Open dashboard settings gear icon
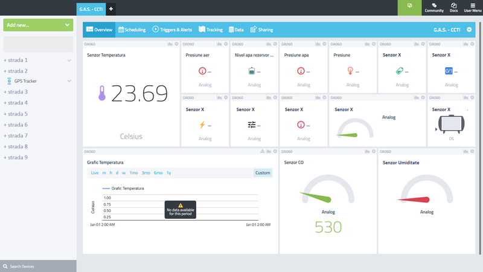The image size is (483, 272). coord(469,30)
